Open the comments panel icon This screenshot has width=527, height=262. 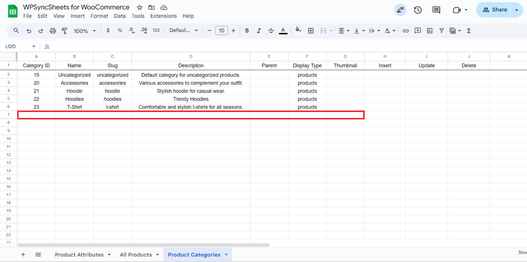coord(436,10)
